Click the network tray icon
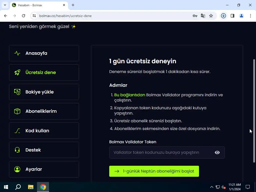 (218, 187)
